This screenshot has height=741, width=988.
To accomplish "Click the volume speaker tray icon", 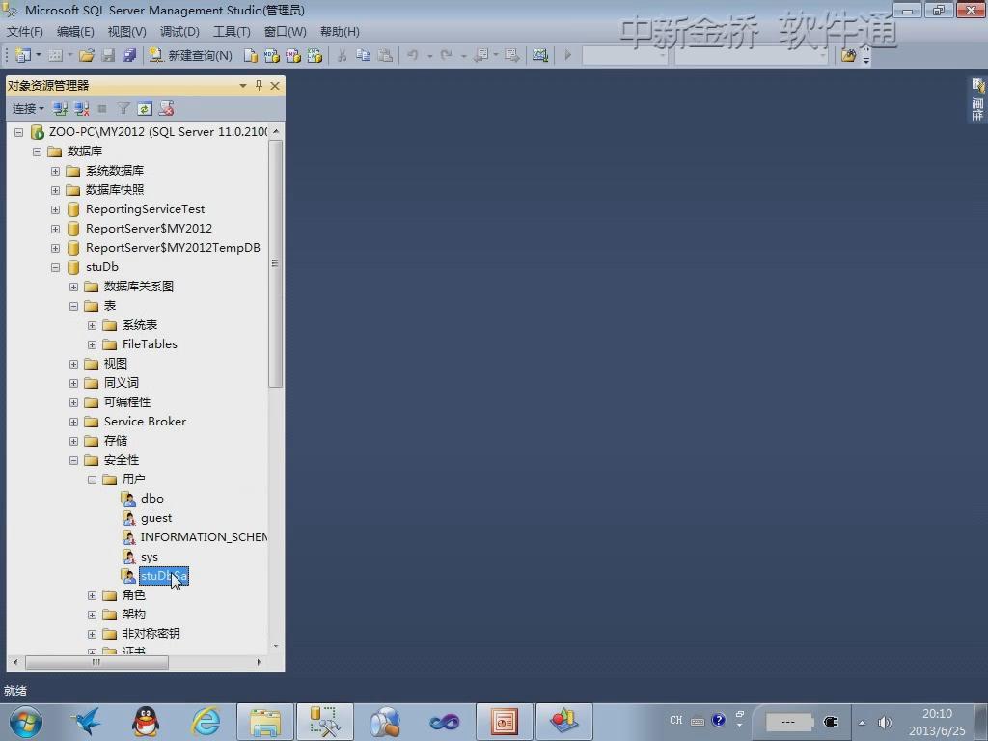I will [884, 722].
